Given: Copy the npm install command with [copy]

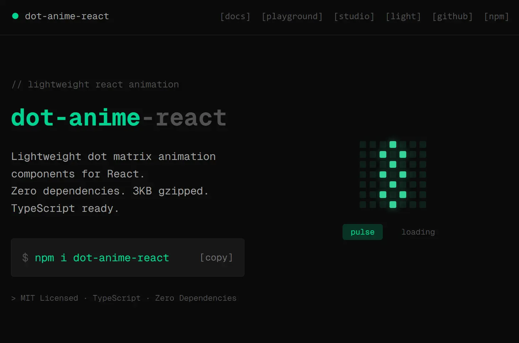Looking at the screenshot, I should tap(216, 257).
